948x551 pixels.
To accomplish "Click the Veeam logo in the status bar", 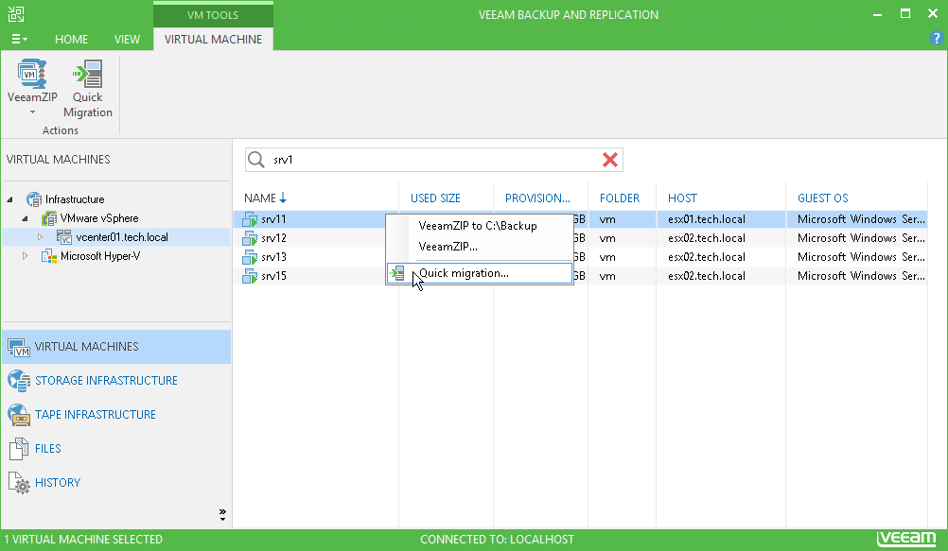I will [905, 539].
